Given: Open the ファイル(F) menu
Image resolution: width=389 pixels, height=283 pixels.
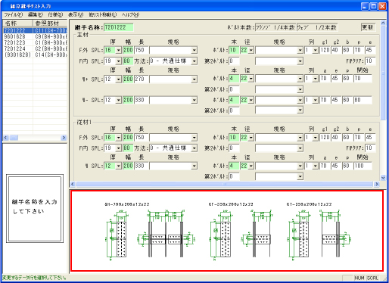Looking at the screenshot, I should [14, 15].
